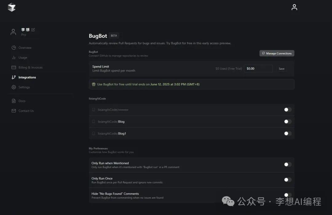Viewport: 332px width, 215px height.
Task: Turn on Only Run Once toggle
Action: (287, 180)
